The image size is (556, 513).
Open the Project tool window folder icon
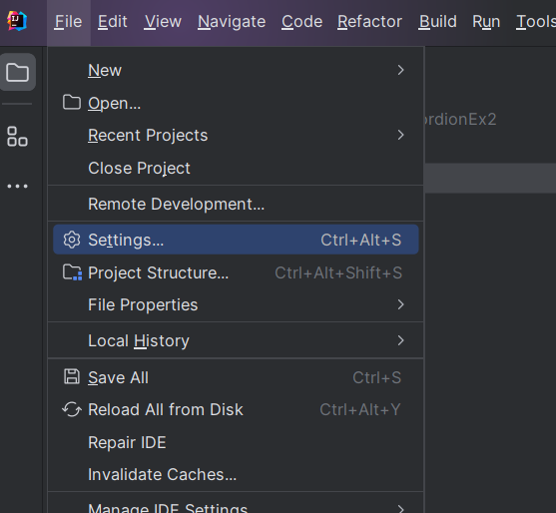[x=17, y=72]
